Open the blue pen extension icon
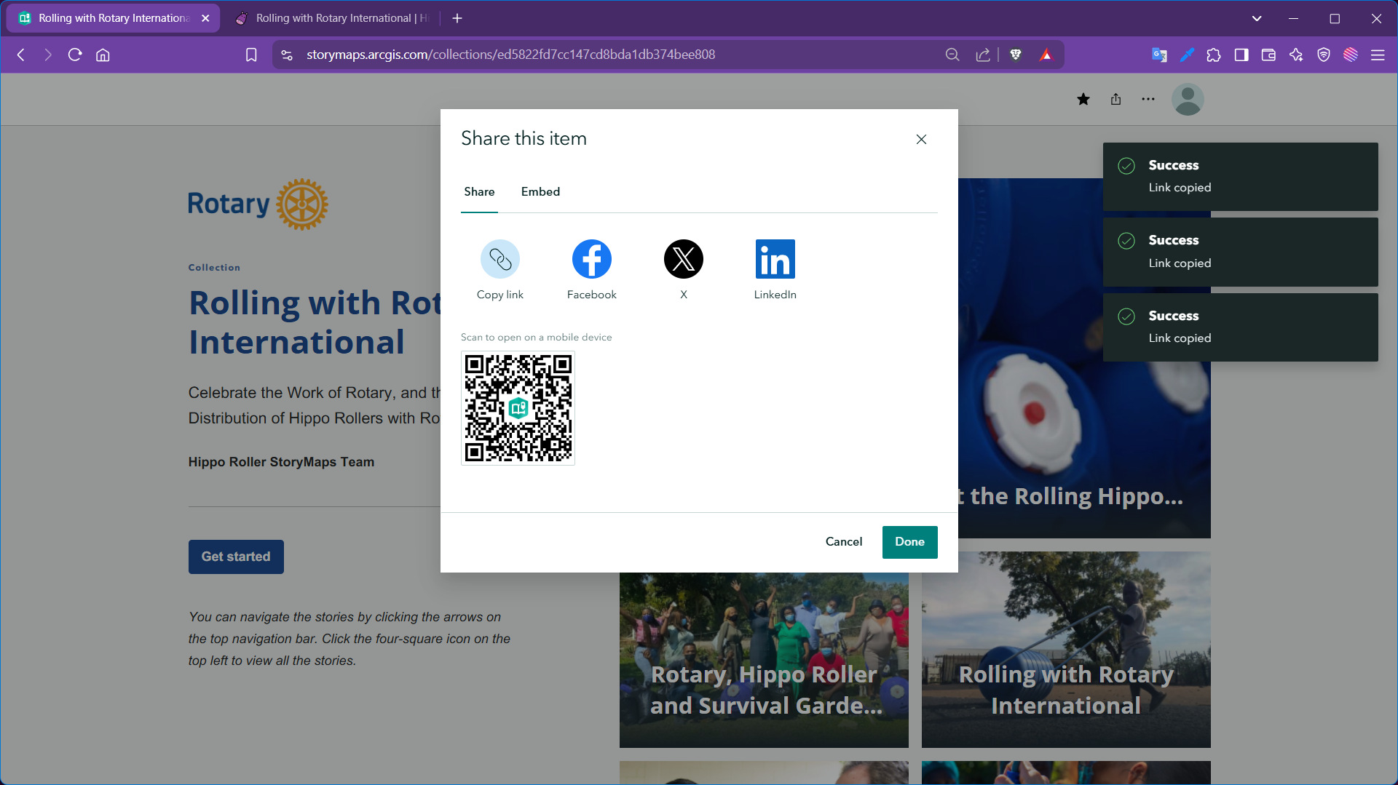This screenshot has height=785, width=1398. [x=1187, y=55]
